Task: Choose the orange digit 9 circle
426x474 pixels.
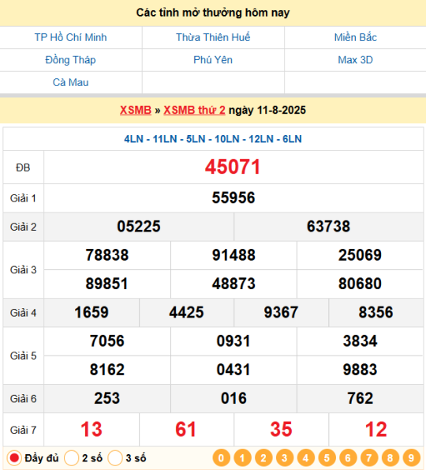Action: coord(411,458)
